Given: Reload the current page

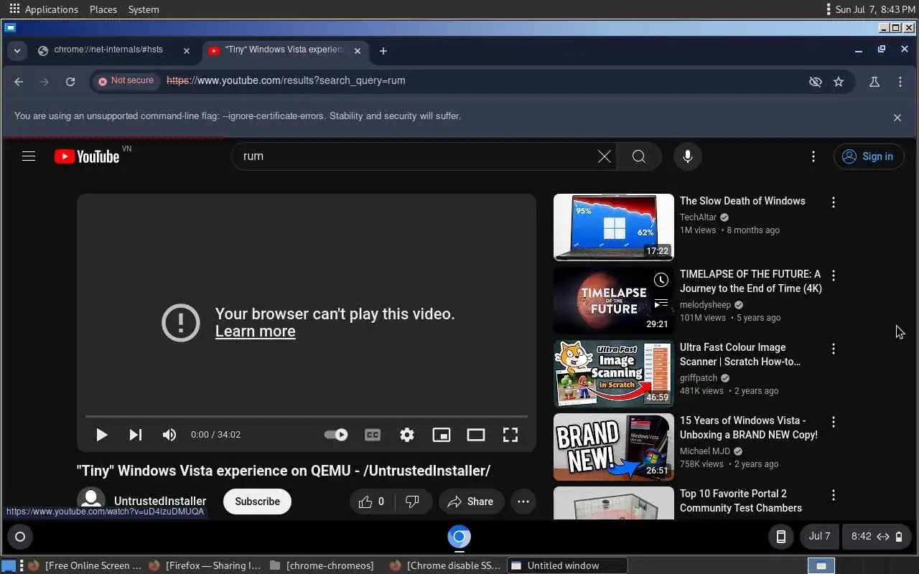Looking at the screenshot, I should pyautogui.click(x=70, y=82).
